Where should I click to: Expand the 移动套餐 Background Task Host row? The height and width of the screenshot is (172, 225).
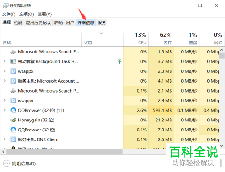(x=4, y=61)
